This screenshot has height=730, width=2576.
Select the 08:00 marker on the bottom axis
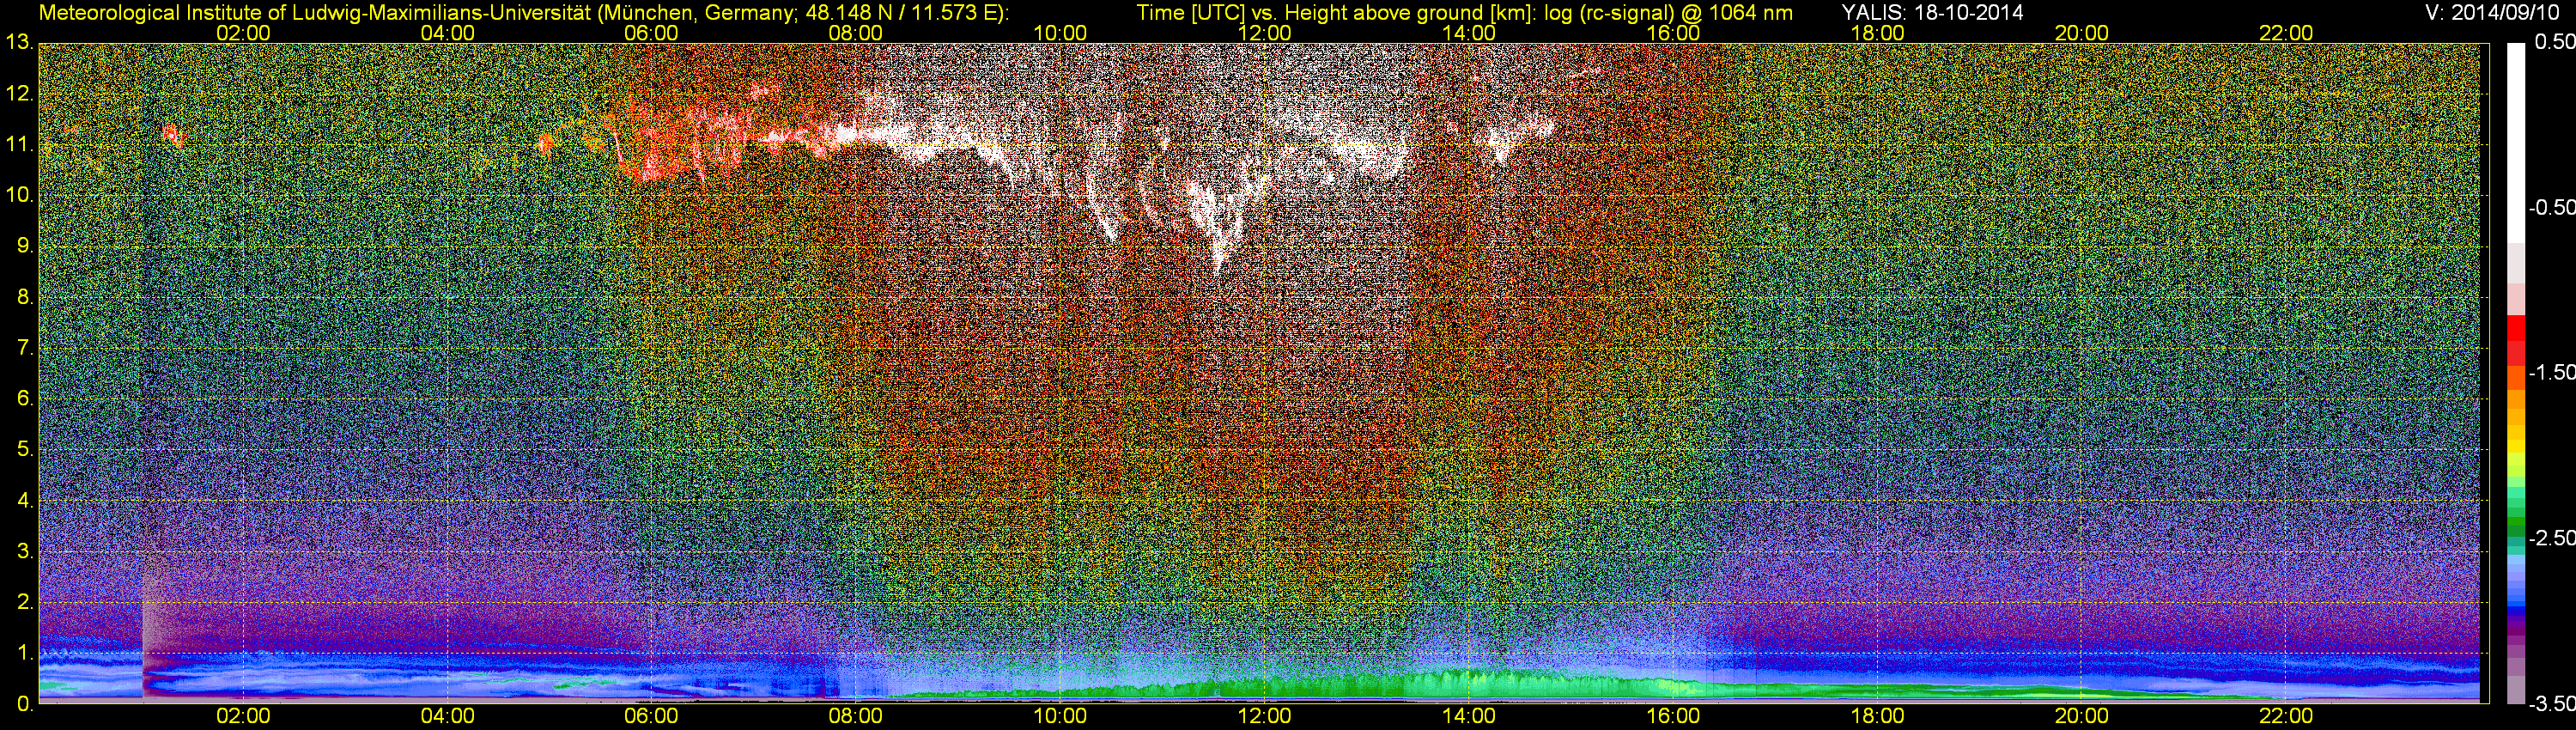(x=856, y=716)
